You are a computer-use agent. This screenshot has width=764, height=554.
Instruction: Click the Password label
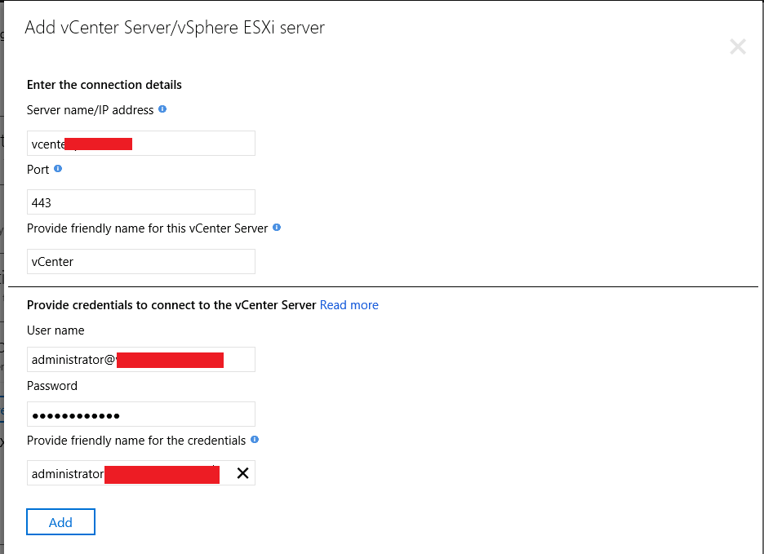point(52,386)
